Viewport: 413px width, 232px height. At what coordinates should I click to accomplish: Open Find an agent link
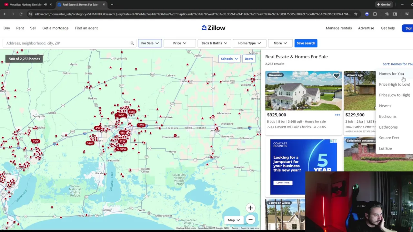point(86,28)
